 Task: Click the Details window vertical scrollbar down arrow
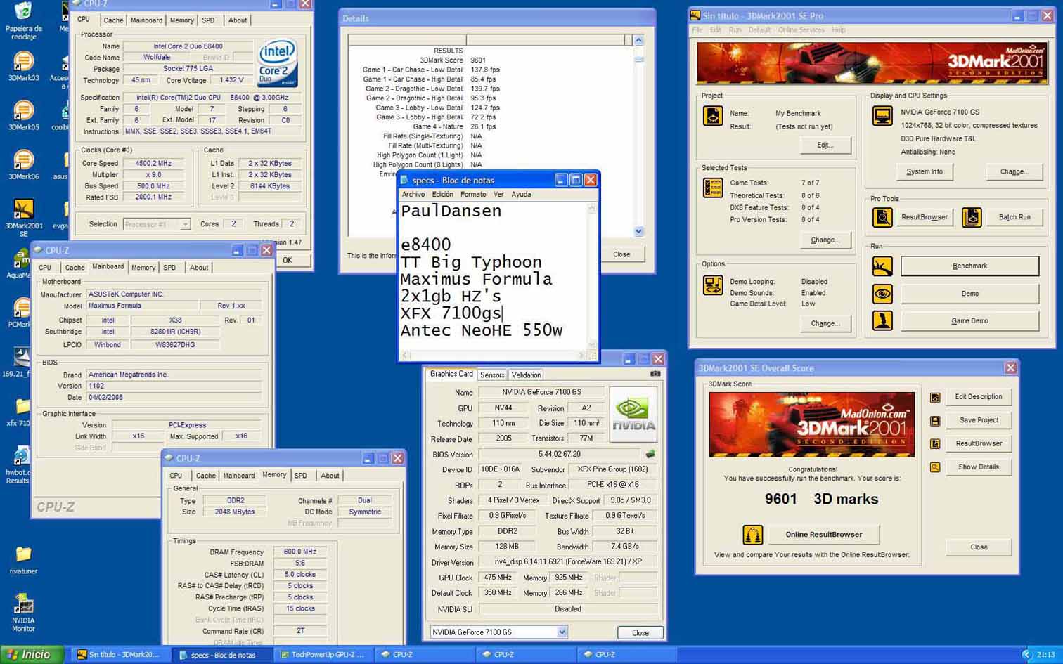(x=638, y=231)
